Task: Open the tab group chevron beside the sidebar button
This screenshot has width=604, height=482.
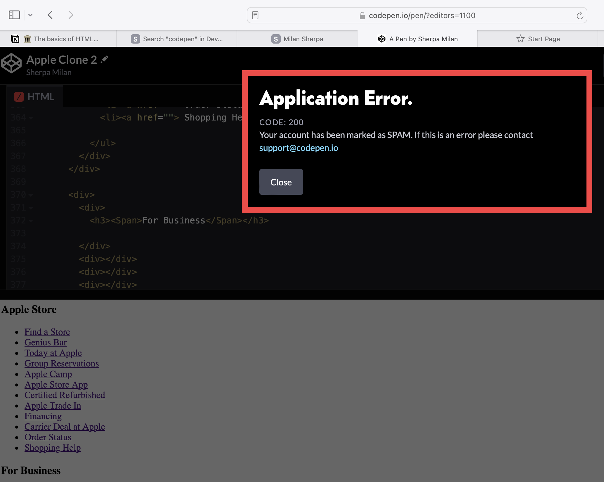Action: tap(30, 15)
